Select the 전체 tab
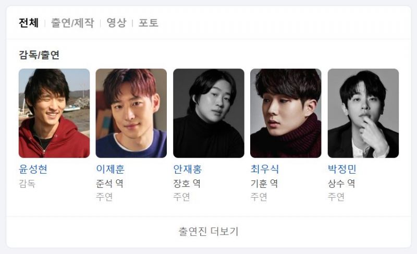The image size is (417, 254). tap(29, 23)
